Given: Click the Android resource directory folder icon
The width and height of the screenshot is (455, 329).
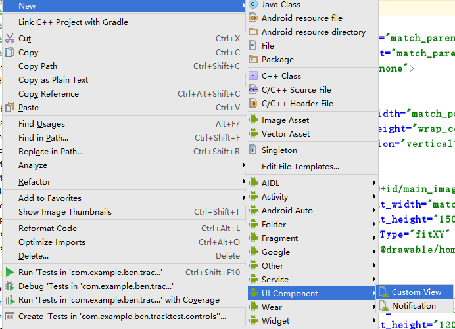Looking at the screenshot, I should coord(253,32).
